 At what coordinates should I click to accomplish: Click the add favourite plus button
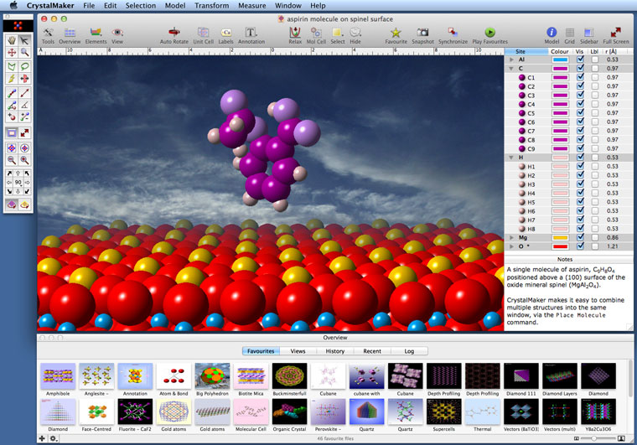[42, 438]
